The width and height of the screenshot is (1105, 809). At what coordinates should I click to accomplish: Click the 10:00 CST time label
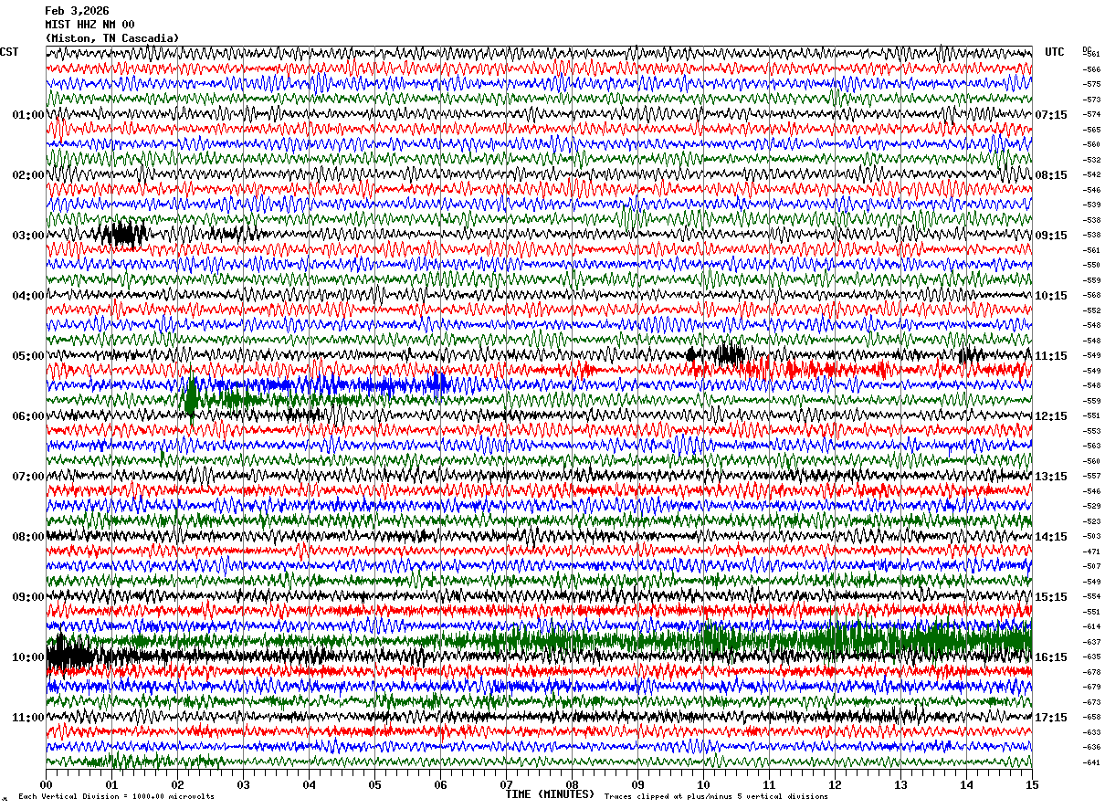tap(27, 657)
